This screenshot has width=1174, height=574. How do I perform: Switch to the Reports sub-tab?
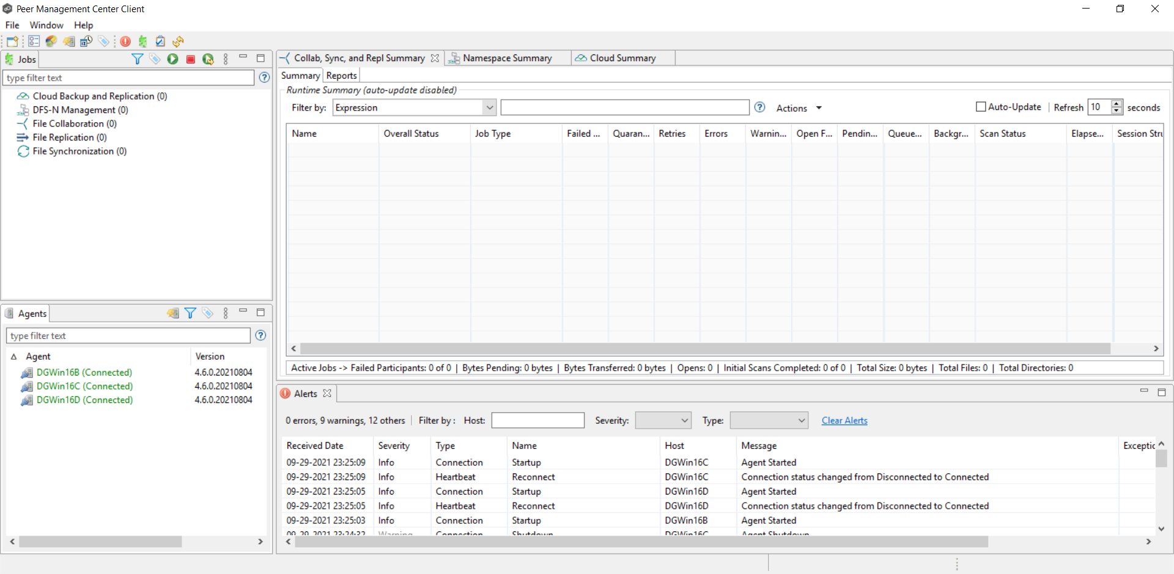point(341,76)
